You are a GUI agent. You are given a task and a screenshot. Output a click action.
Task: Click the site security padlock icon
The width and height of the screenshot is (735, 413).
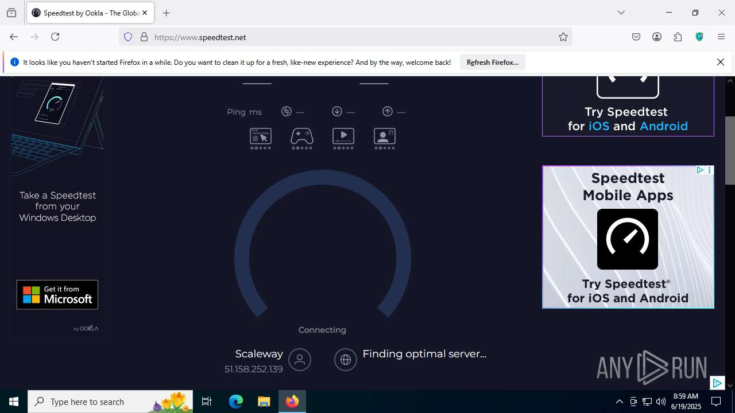(x=144, y=37)
